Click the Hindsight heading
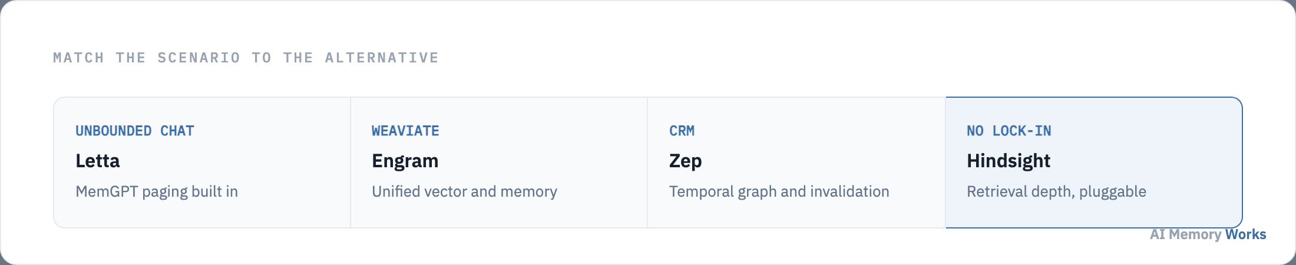The image size is (1296, 265). click(x=1009, y=161)
